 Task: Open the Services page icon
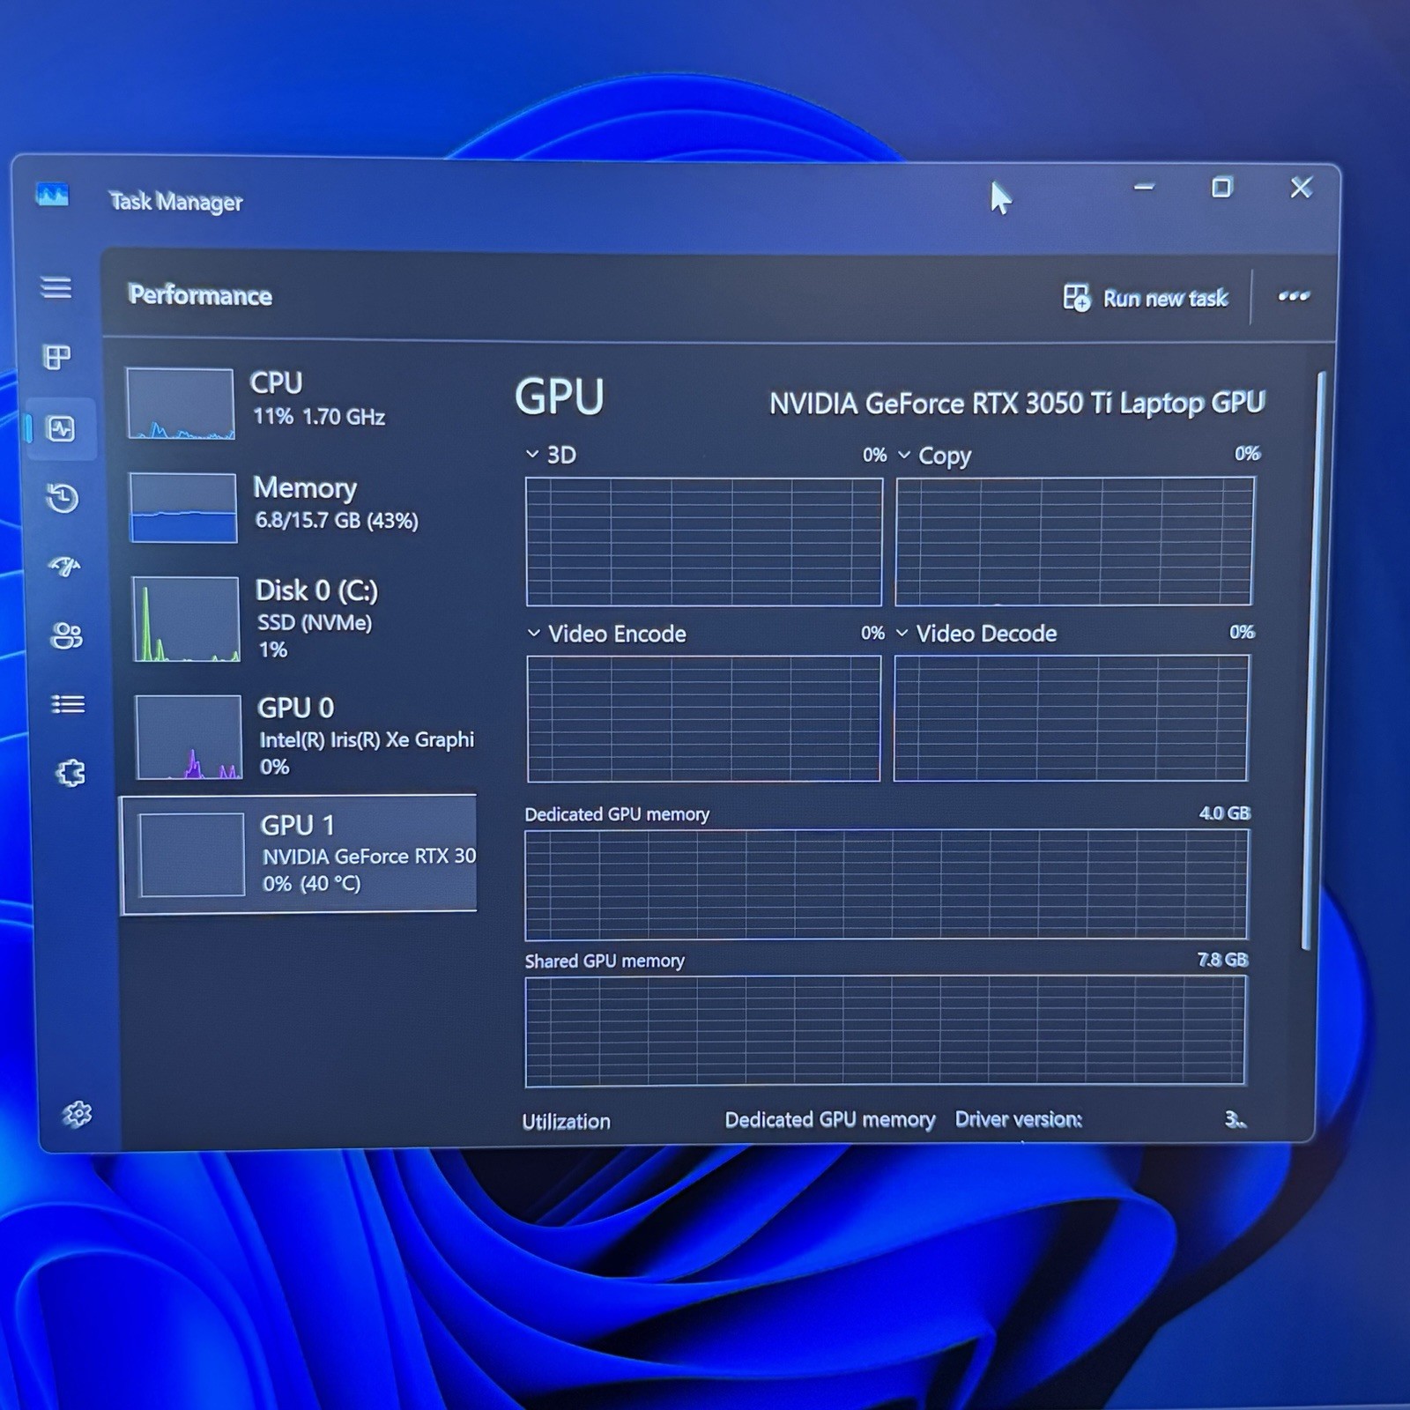(70, 773)
